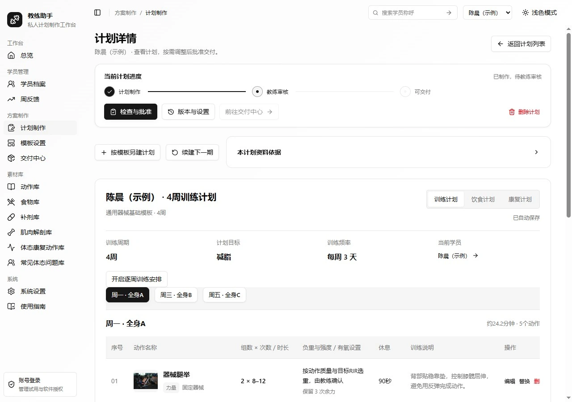Open the 补剂库 library
Screen dimensions: 572x402
(40, 217)
